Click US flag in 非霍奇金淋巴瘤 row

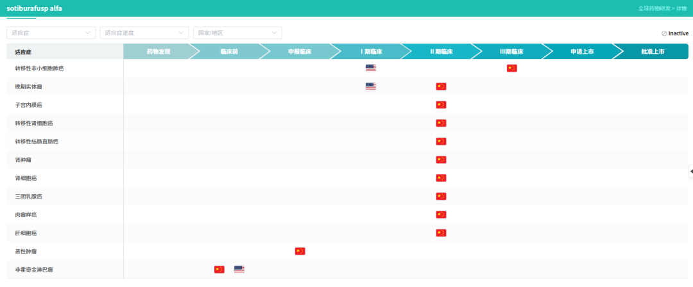tap(239, 270)
